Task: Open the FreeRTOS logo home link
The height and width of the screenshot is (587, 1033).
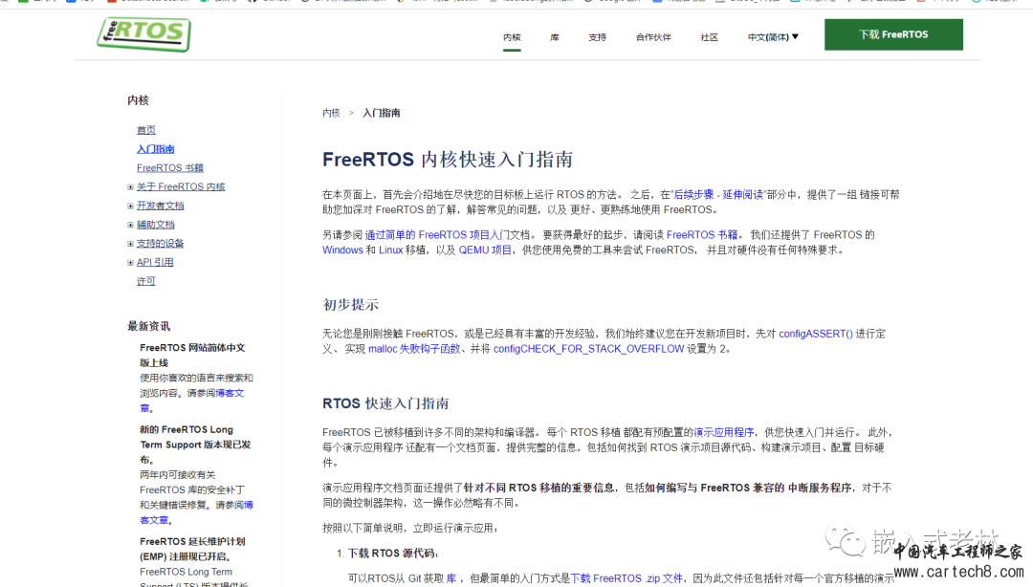Action: click(x=143, y=34)
